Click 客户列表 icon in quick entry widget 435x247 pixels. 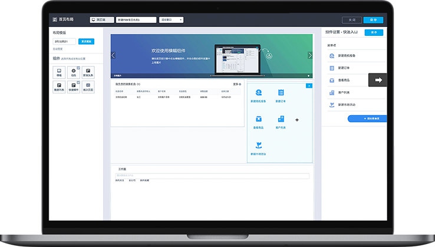tap(281, 119)
